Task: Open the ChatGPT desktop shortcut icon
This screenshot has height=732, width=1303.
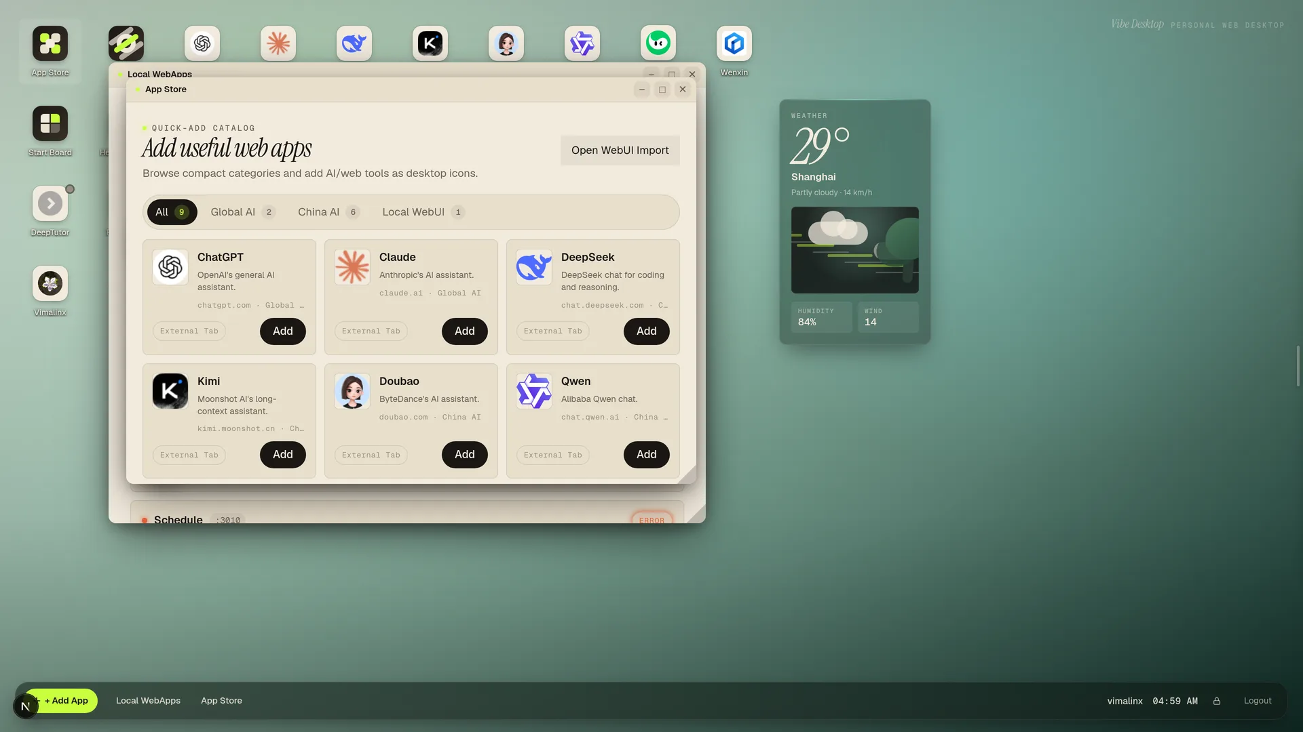Action: (x=202, y=44)
